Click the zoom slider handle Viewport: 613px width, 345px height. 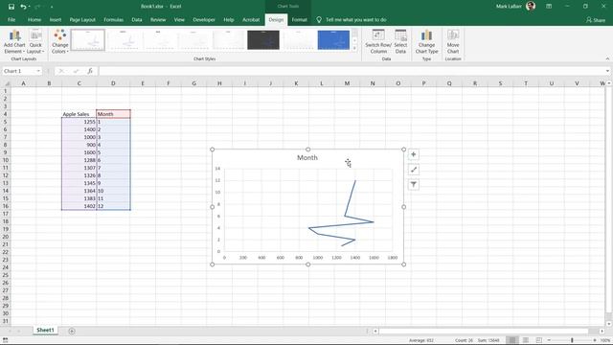[x=572, y=340]
